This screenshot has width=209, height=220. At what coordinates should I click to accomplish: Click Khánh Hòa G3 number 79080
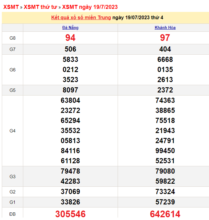(x=165, y=171)
